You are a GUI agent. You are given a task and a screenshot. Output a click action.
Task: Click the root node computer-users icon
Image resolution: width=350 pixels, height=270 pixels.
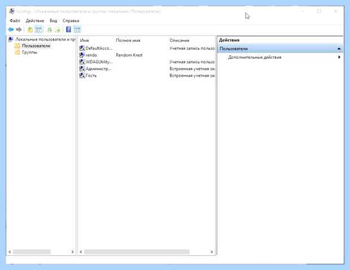pos(11,40)
